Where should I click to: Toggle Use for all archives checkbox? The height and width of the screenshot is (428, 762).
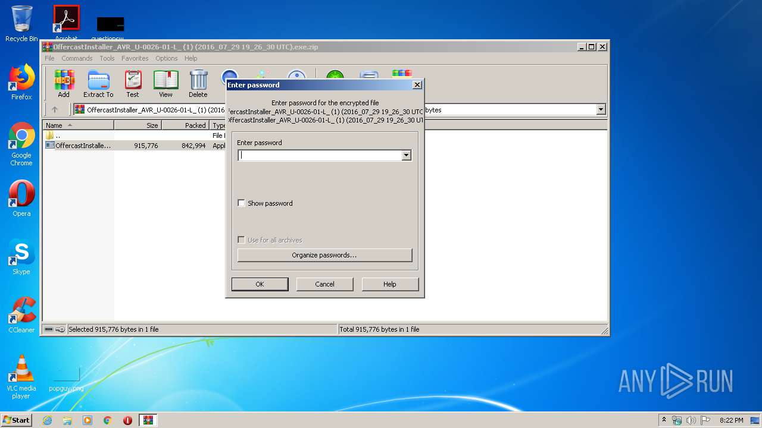241,240
